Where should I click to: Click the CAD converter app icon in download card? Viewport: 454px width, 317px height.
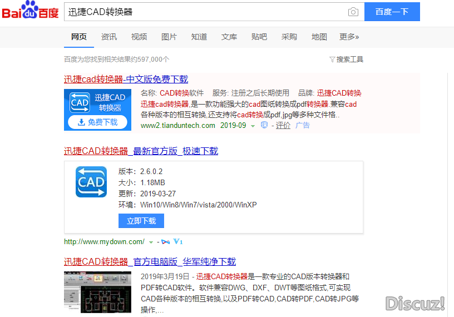click(91, 182)
